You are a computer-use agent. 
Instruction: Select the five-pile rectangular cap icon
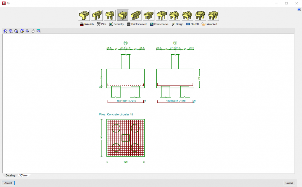pos(161,15)
